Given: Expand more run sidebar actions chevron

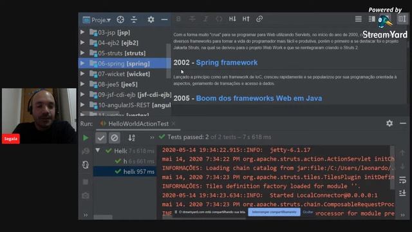Looking at the screenshot, I should 86,215.
